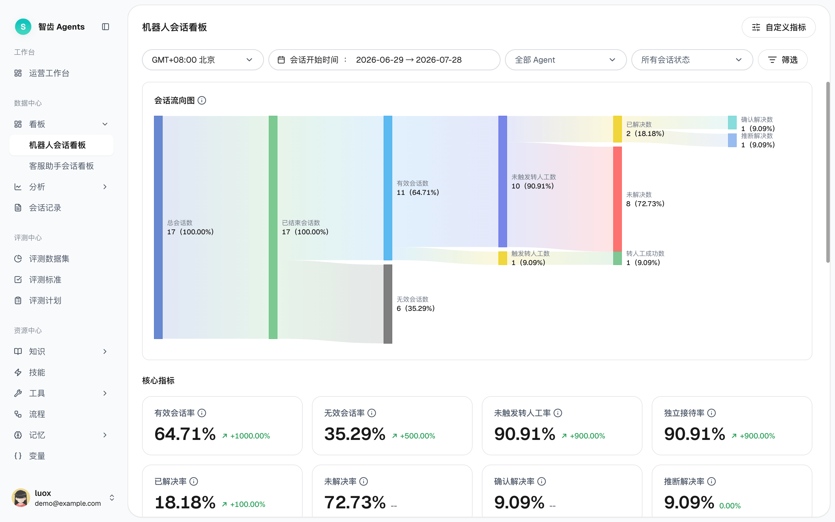Click info icon beside 未解决率
Image resolution: width=835 pixels, height=522 pixels.
tap(364, 481)
